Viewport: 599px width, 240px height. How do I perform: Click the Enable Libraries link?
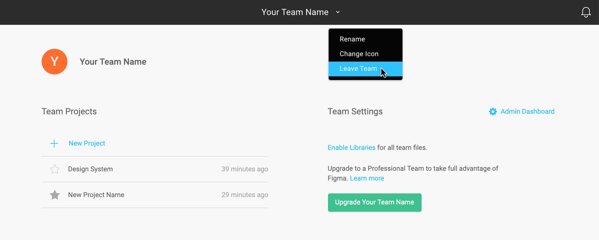tap(351, 148)
